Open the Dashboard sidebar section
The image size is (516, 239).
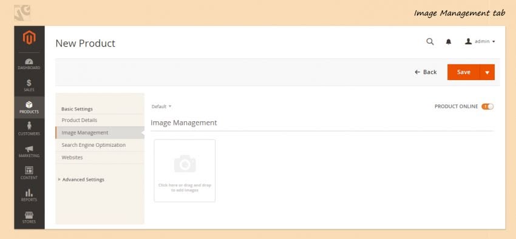[x=29, y=64]
